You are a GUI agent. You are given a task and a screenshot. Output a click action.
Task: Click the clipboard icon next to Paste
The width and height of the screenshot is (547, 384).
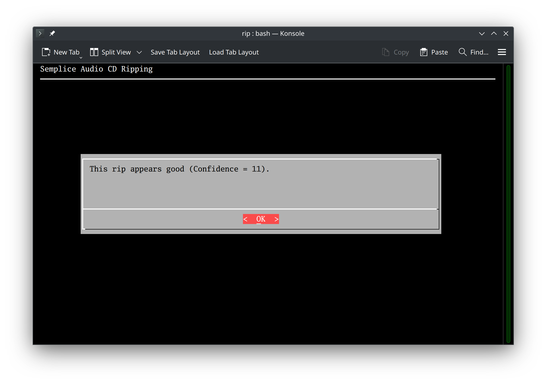424,52
